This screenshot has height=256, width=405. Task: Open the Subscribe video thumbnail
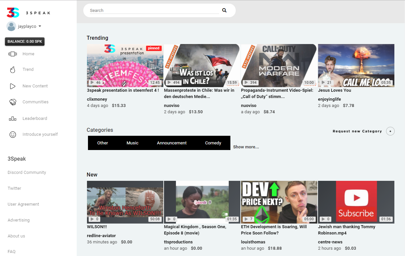(x=356, y=202)
